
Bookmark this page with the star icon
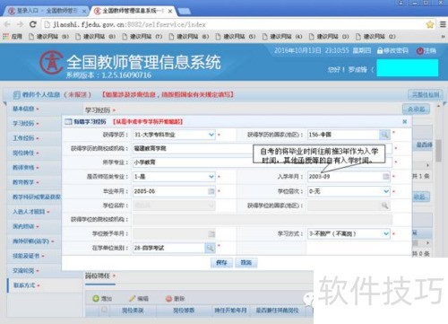pos(430,24)
